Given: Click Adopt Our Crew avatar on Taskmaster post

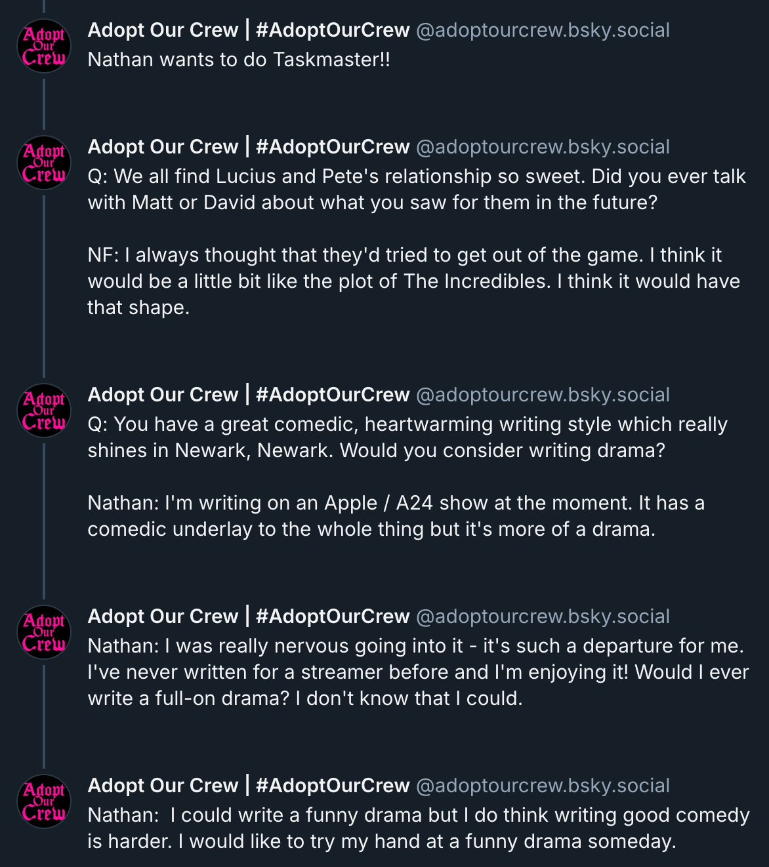Looking at the screenshot, I should coord(44,46).
